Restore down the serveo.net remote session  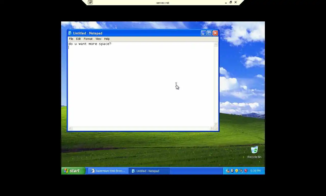[231, 2]
